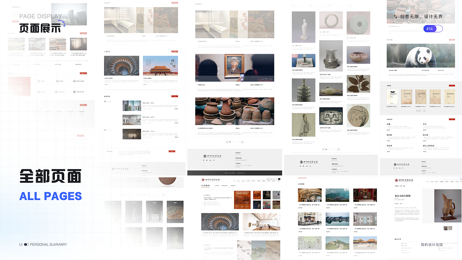
Task: Click red more button beside 出版物
Action: (452, 85)
